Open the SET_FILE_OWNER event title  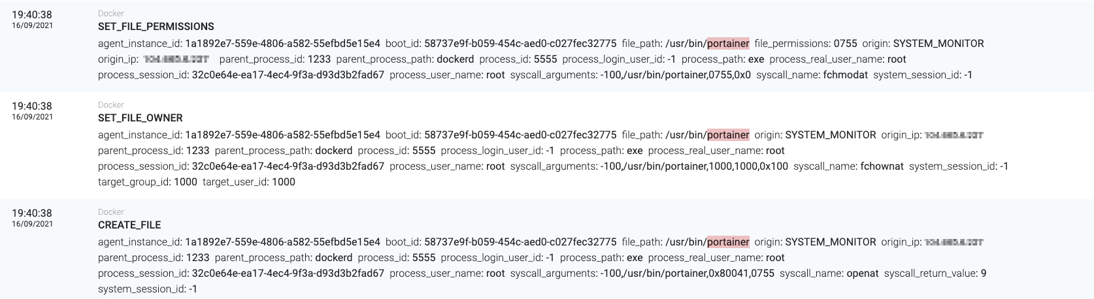tap(140, 118)
